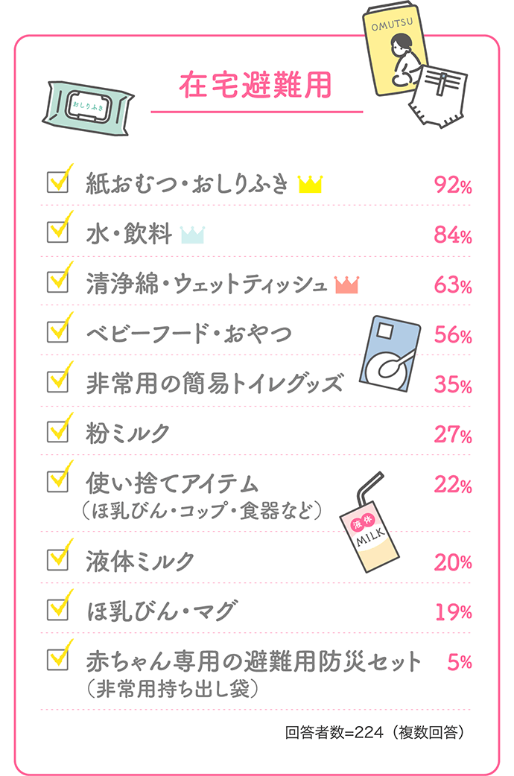Screen dimensions: 514x776
Task: Click the liquid MILK carton with straw
Action: (370, 529)
